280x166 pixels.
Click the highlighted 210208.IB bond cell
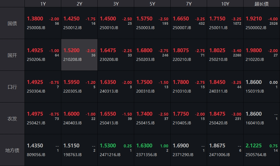click(x=79, y=55)
